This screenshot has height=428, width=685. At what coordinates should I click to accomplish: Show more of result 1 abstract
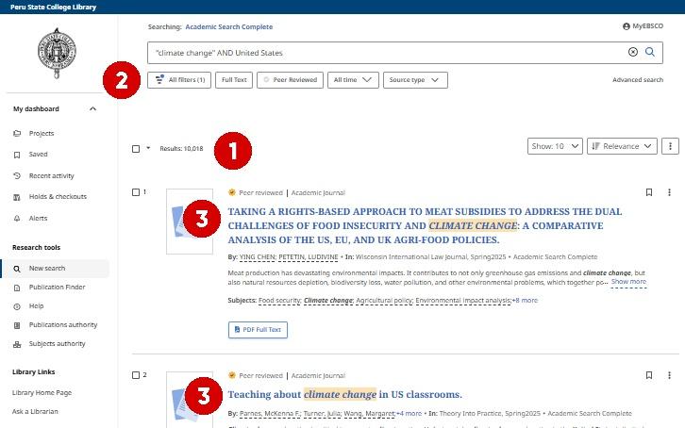tap(628, 282)
